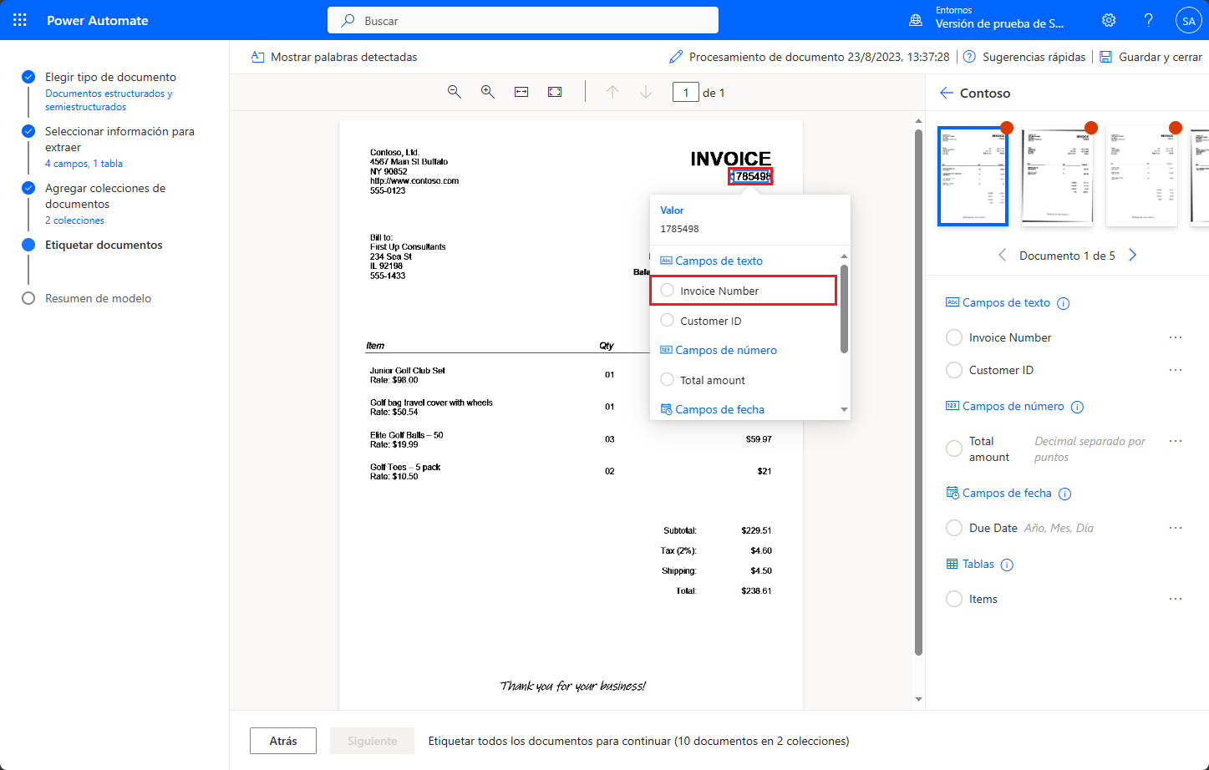
Task: Click Mostrar palabras detectadas
Action: (334, 57)
